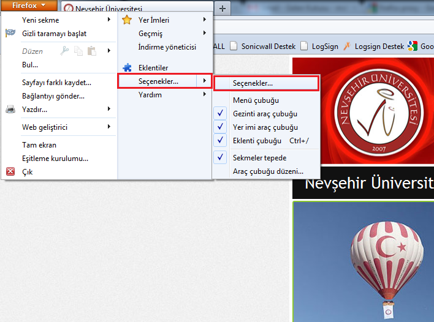Expand the Geçmiş submenu arrow
The height and width of the screenshot is (322, 434).
click(x=205, y=34)
